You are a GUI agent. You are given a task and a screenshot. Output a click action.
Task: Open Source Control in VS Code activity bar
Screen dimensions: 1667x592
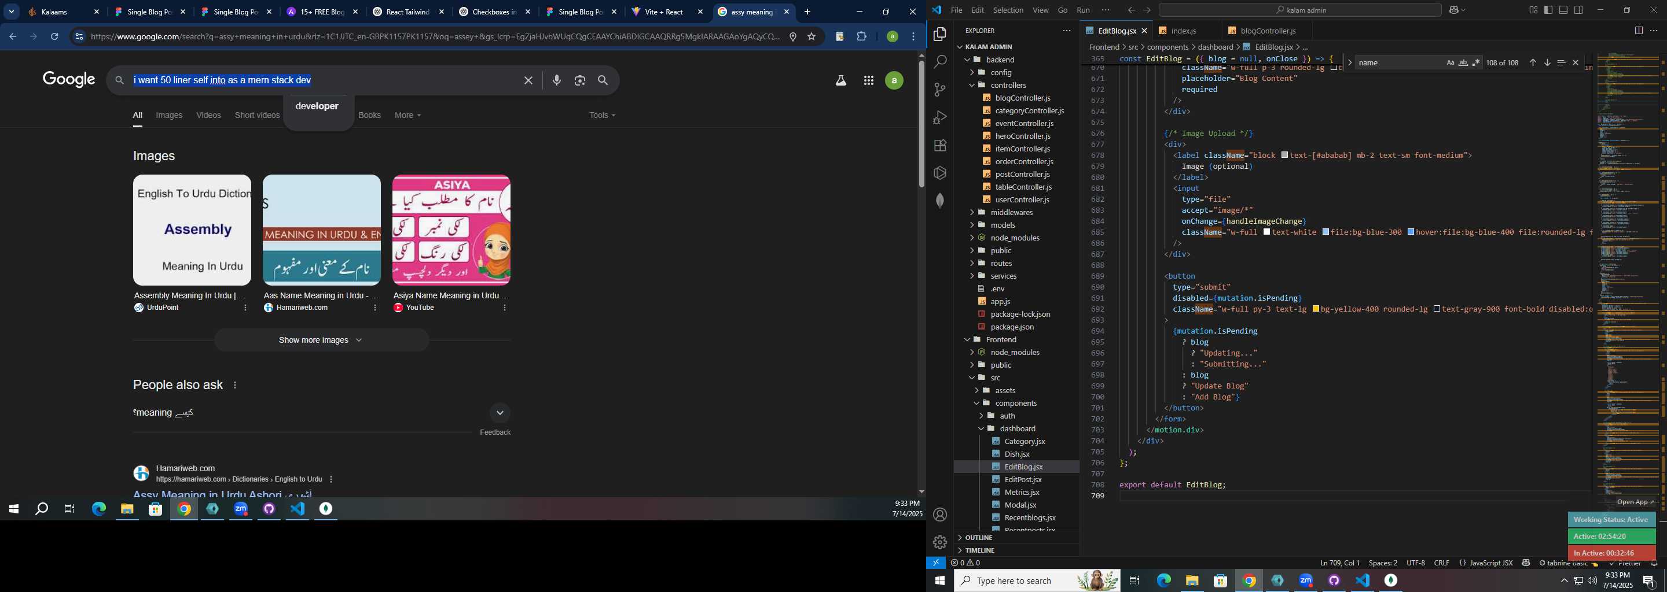[x=939, y=90]
